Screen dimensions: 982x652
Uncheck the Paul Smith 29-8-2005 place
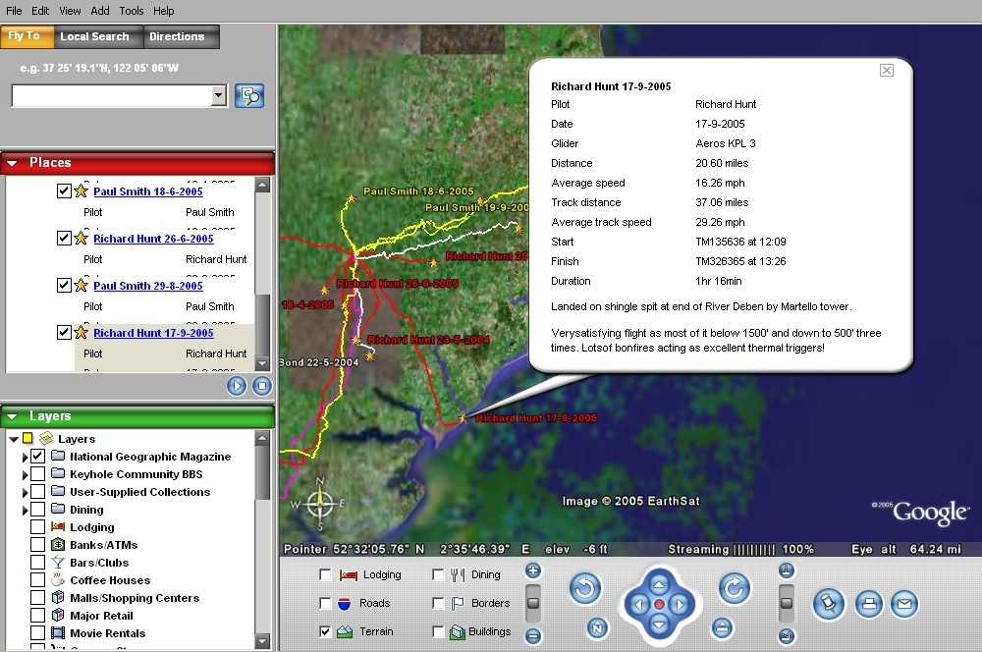64,286
